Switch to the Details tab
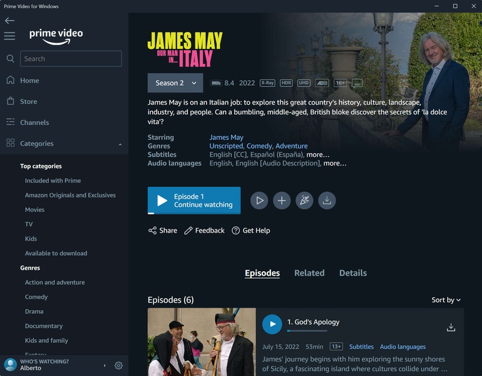Image resolution: width=482 pixels, height=376 pixels. click(x=353, y=273)
